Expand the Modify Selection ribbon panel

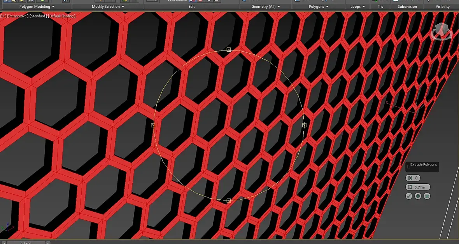coord(108,7)
